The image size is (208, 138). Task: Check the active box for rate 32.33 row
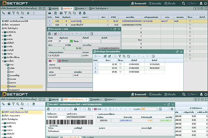click(x=120, y=64)
